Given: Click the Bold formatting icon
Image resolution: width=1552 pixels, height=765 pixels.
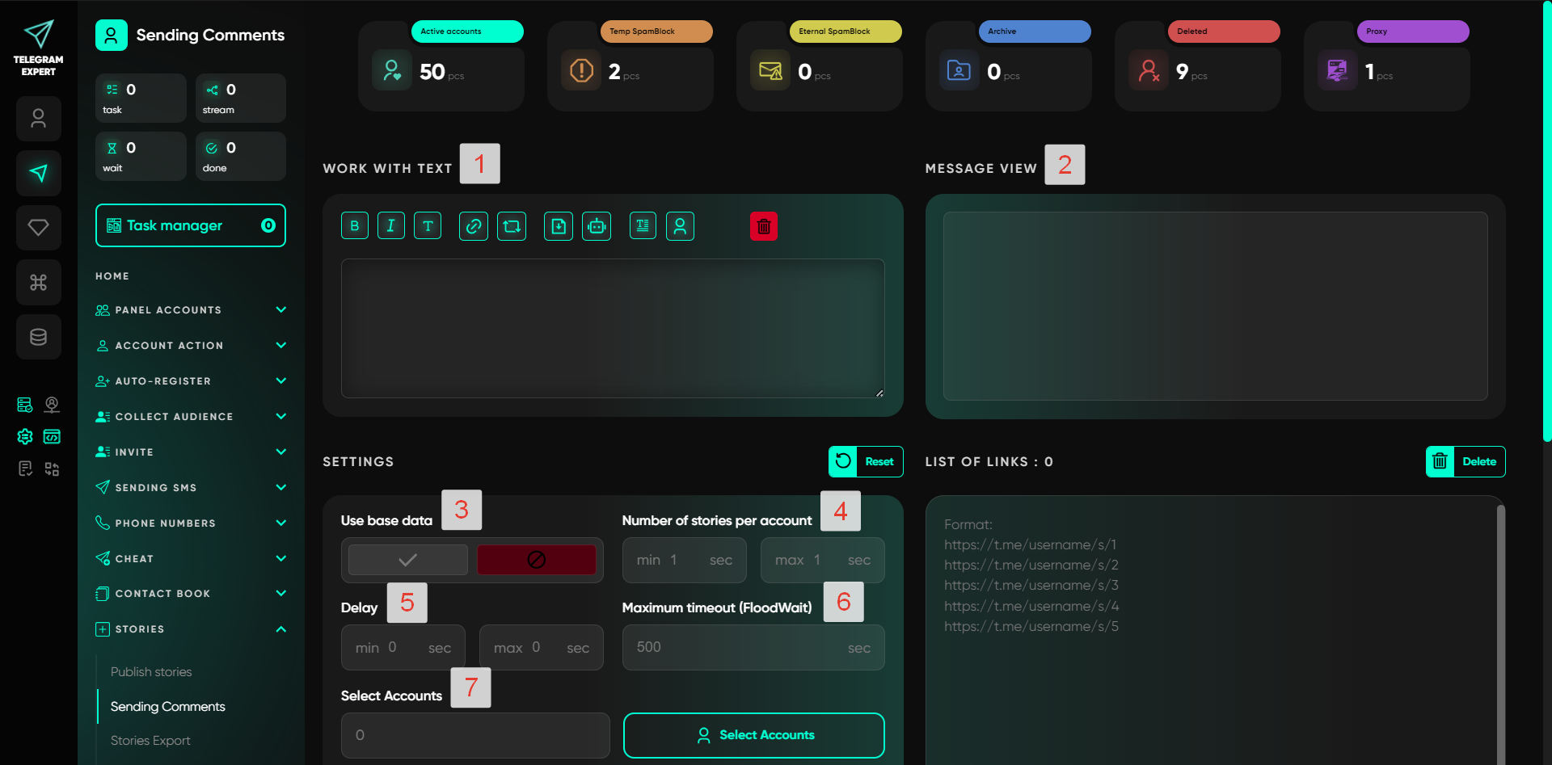Looking at the screenshot, I should point(354,226).
